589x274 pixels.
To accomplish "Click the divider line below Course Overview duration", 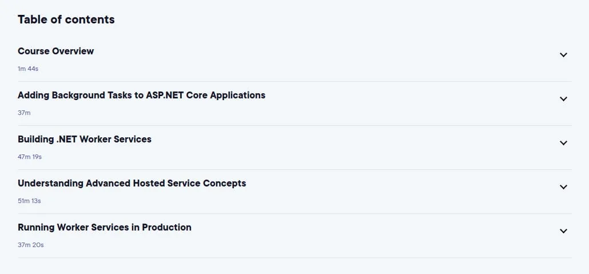I will coord(294,81).
